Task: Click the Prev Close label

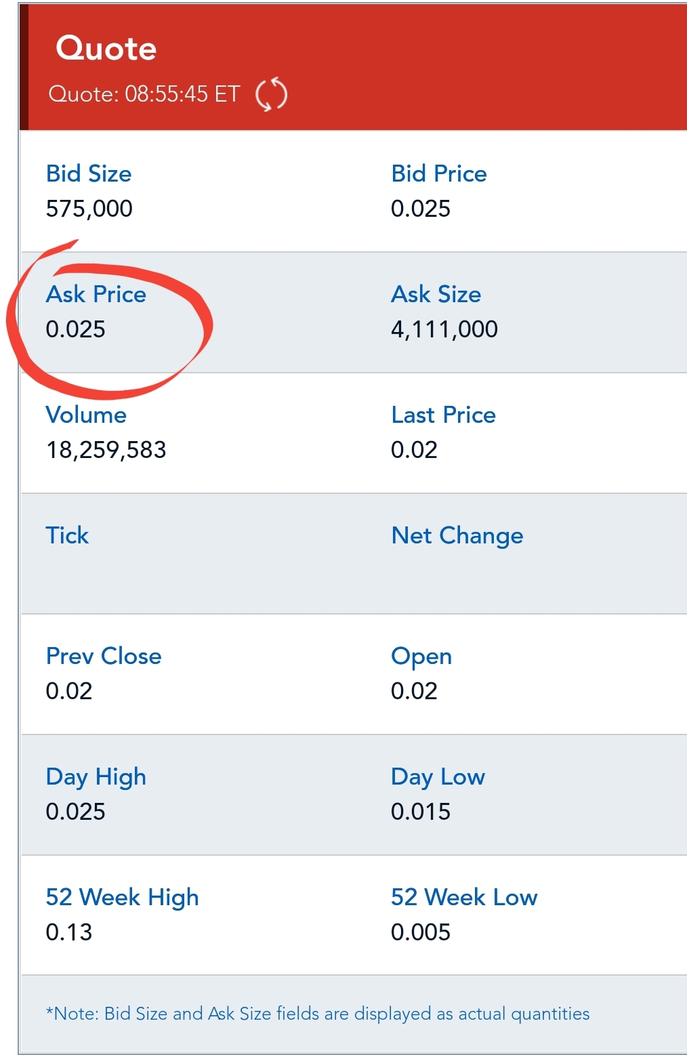Action: point(104,657)
